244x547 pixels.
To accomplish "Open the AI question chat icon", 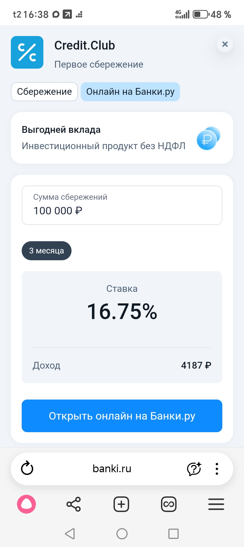I will 194,469.
